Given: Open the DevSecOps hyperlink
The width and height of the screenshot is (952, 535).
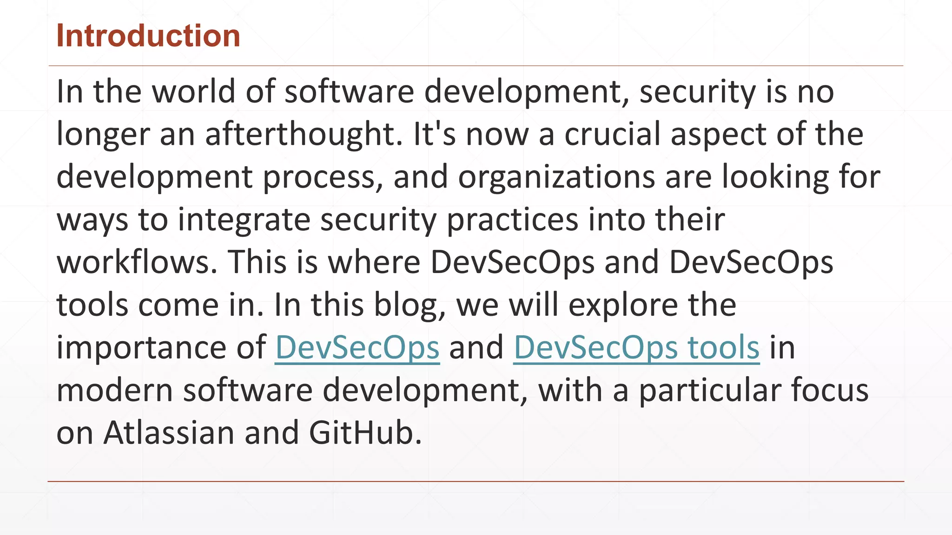Looking at the screenshot, I should click(357, 347).
